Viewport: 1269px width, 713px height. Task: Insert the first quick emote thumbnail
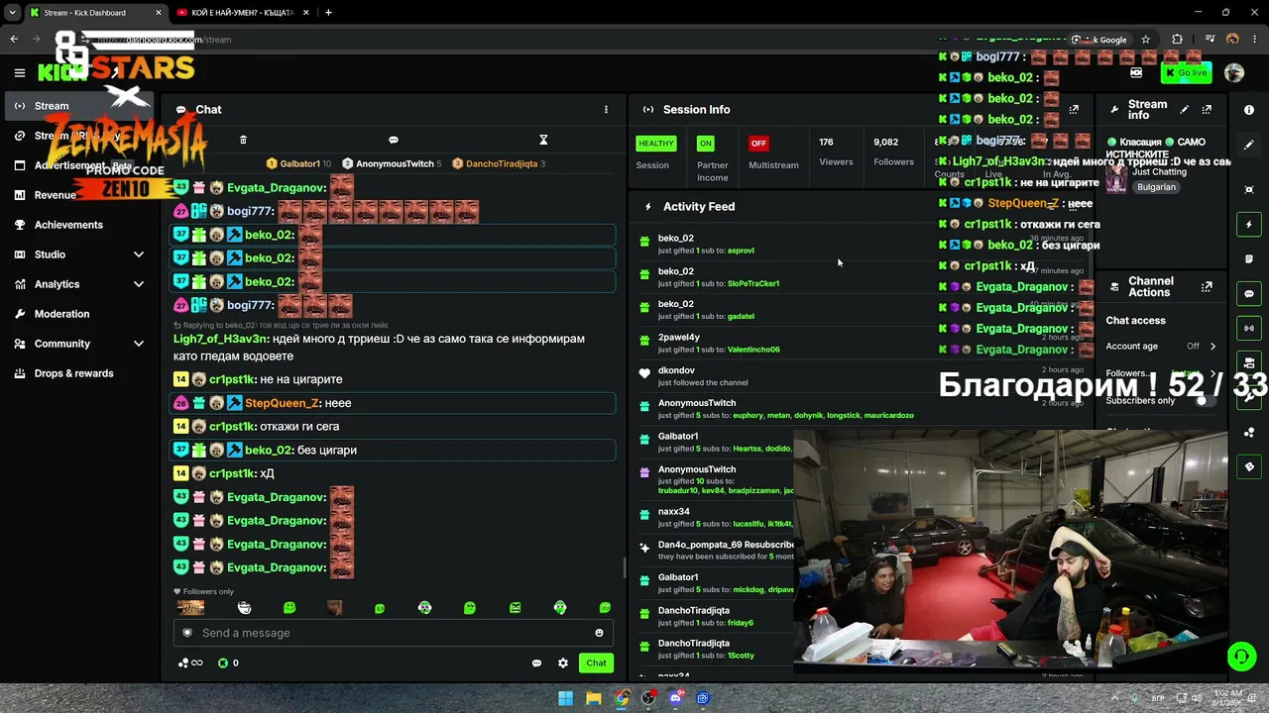[190, 608]
